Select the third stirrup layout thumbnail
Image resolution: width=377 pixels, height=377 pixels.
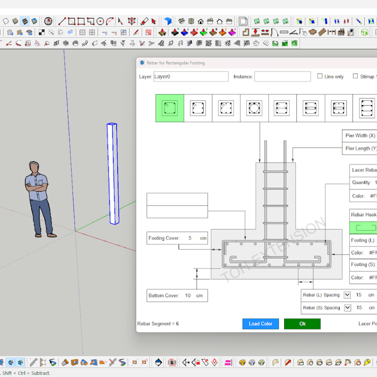tap(226, 108)
